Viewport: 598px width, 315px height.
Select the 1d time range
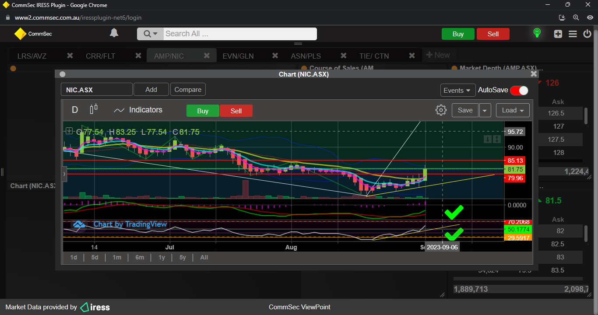pos(74,257)
